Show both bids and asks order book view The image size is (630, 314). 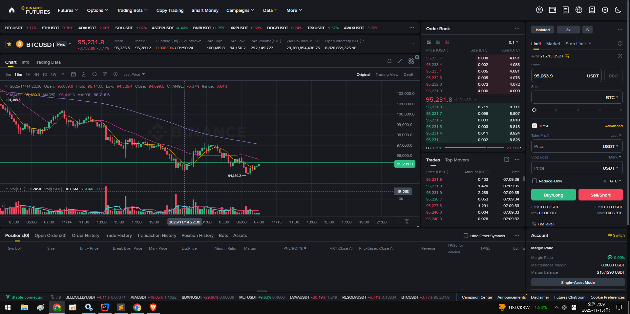[429, 42]
